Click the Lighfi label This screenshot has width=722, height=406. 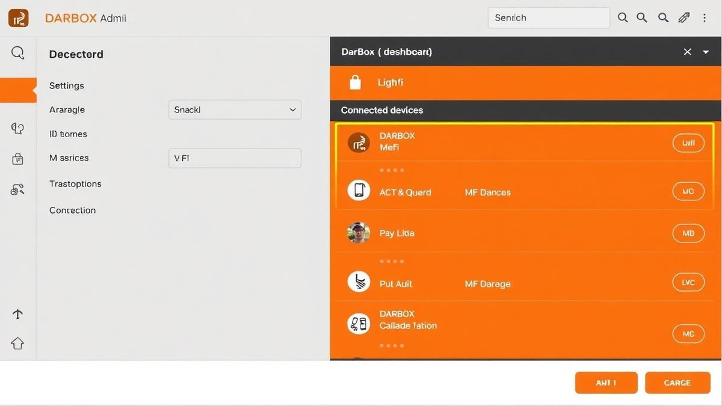point(390,82)
